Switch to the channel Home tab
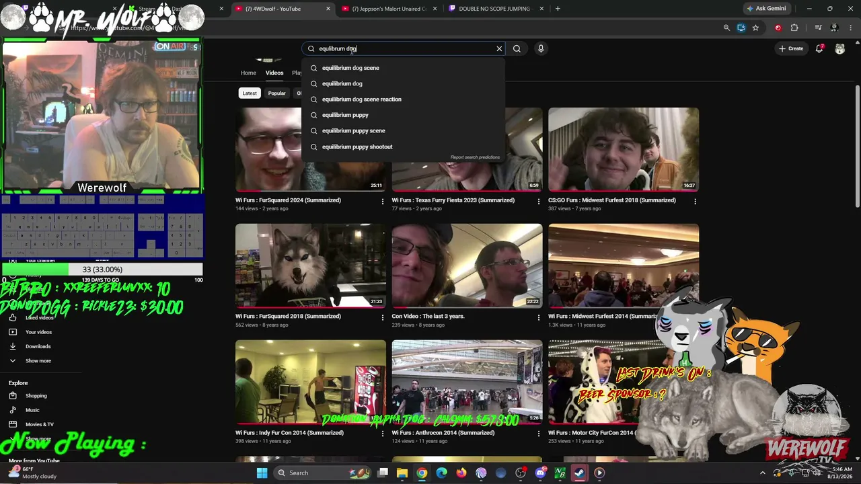Image resolution: width=861 pixels, height=484 pixels. click(x=248, y=73)
